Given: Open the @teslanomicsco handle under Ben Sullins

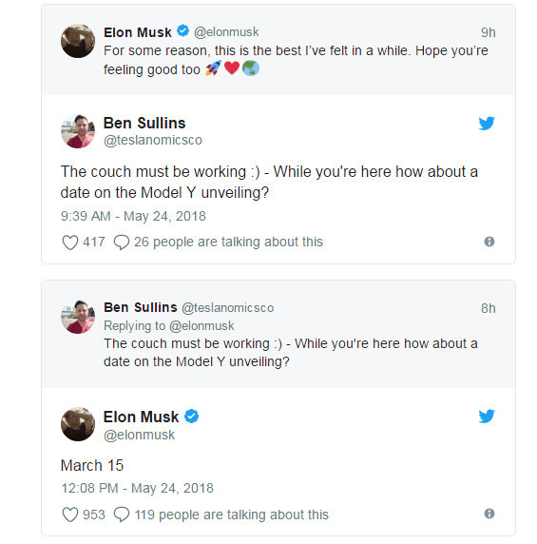Looking at the screenshot, I should [152, 140].
